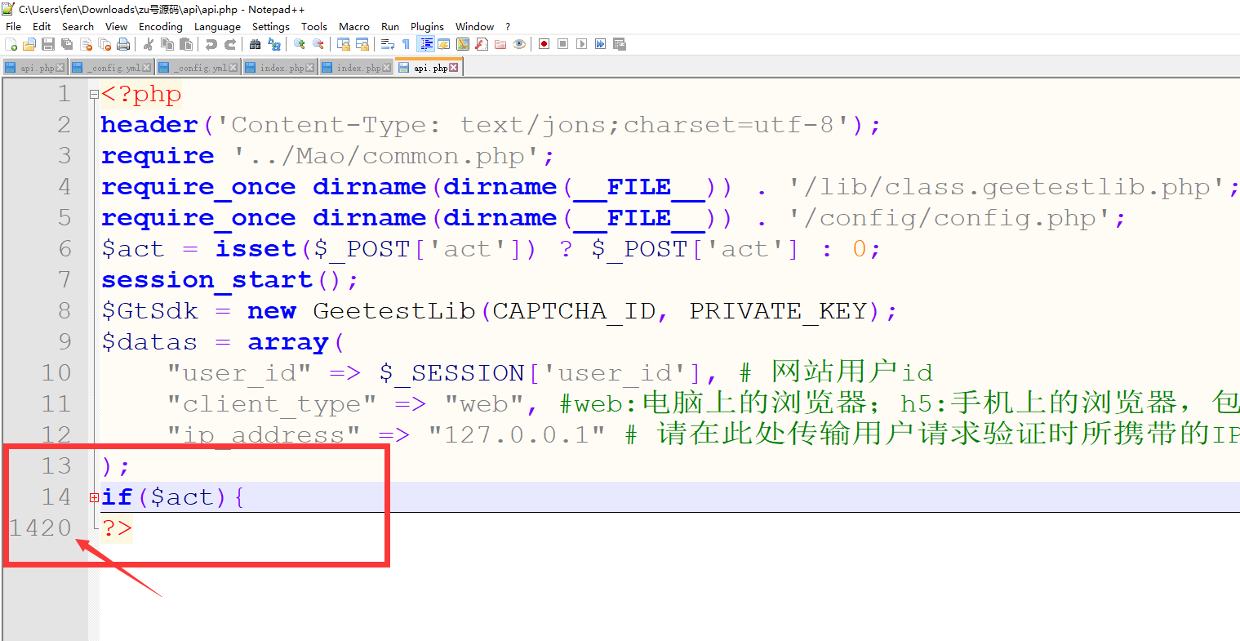Print the current document
Screen dimensions: 1240x641
pyautogui.click(x=123, y=44)
